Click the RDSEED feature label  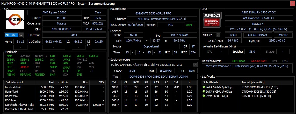[x=39, y=75]
